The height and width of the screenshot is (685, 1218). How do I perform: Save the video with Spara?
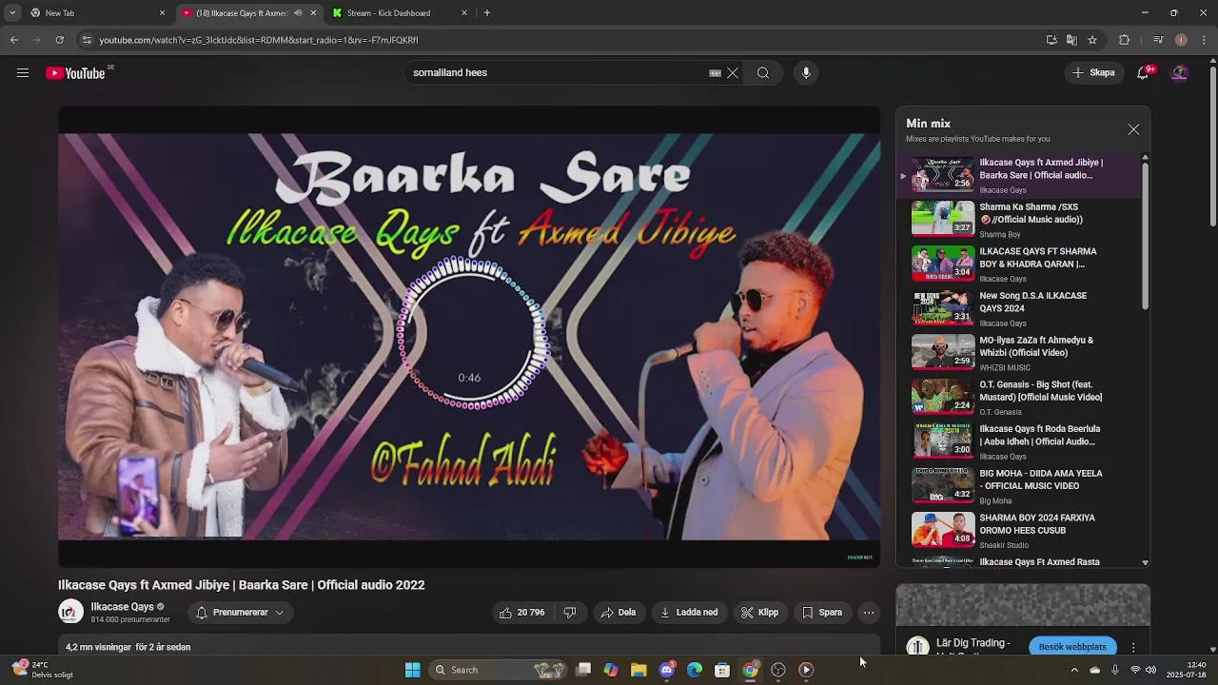point(822,613)
